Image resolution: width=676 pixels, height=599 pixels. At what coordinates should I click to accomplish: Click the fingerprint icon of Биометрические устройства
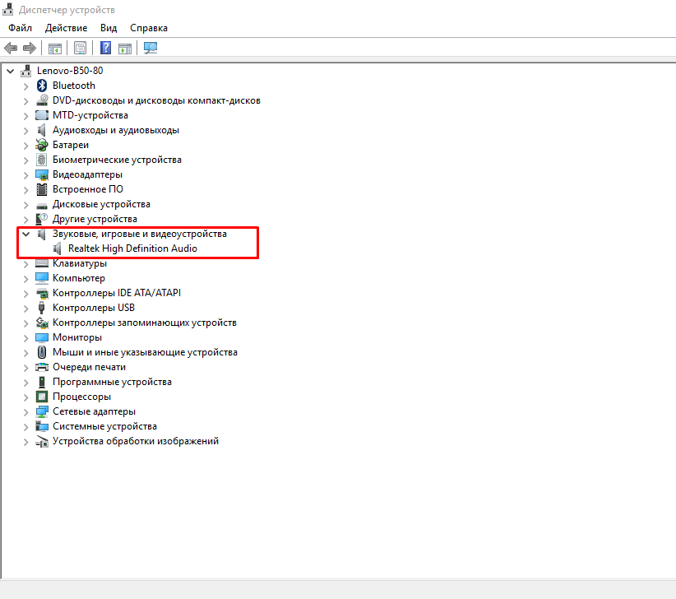click(42, 160)
